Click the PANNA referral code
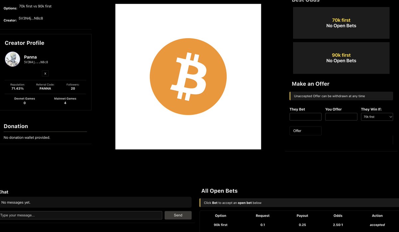The width and height of the screenshot is (399, 232). (45, 89)
